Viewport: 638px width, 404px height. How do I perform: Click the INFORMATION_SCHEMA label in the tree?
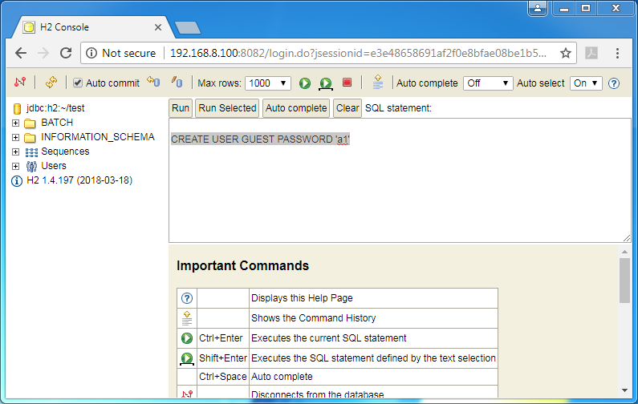click(x=98, y=137)
